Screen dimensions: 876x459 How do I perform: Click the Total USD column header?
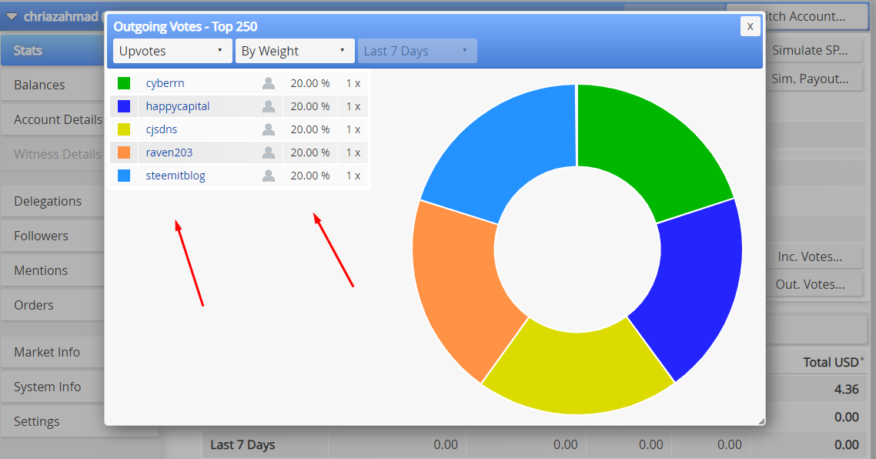click(x=833, y=362)
